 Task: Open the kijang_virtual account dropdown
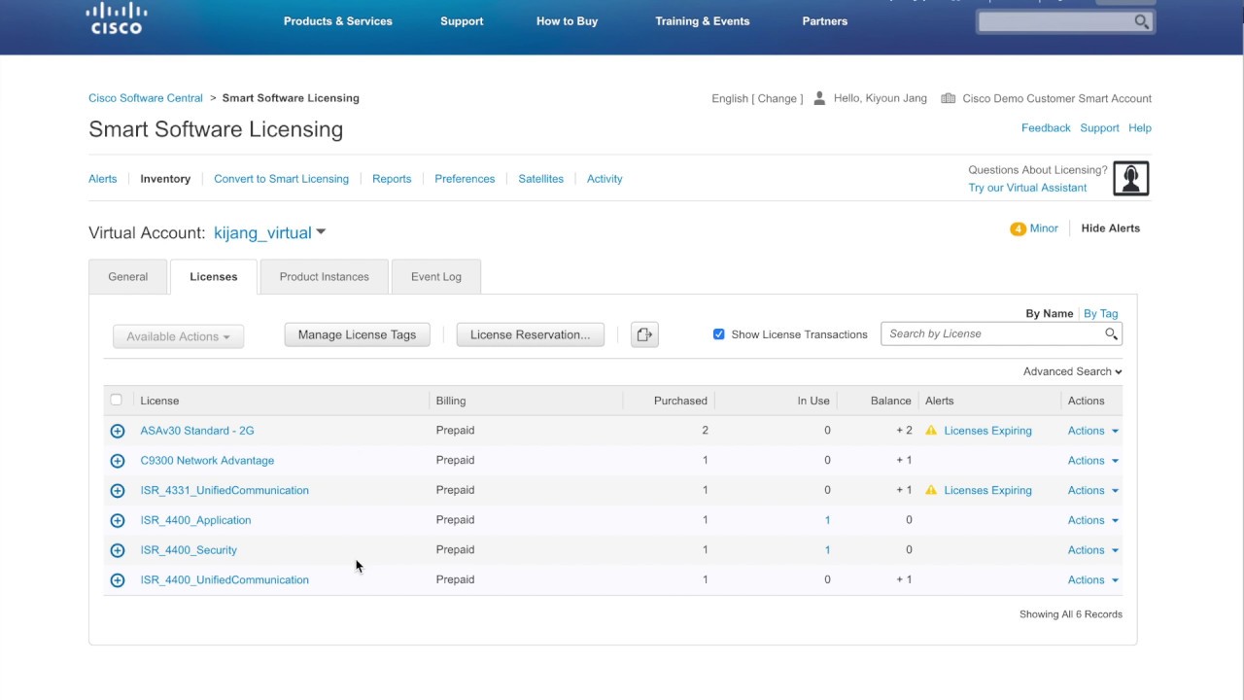coord(270,233)
